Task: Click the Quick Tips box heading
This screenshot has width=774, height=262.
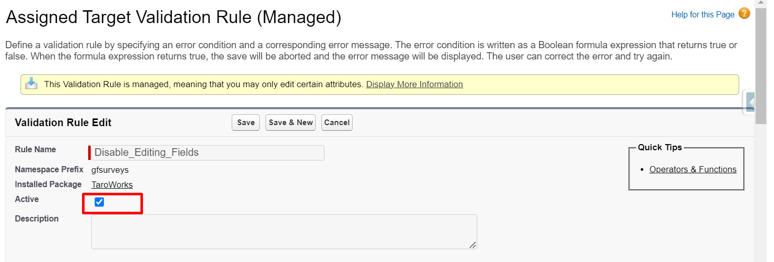Action: [x=660, y=147]
